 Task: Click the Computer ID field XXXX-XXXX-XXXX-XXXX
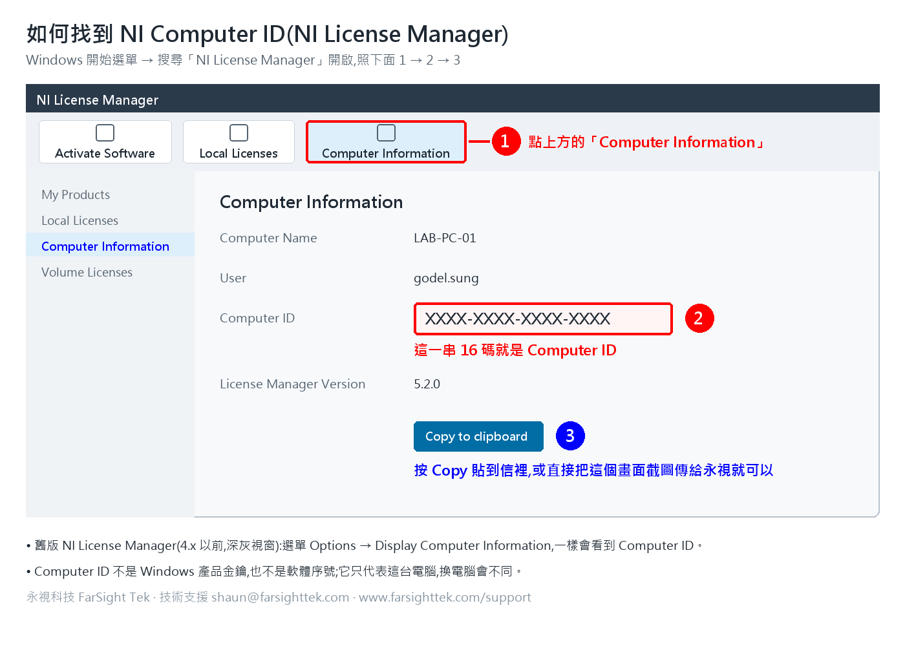click(543, 319)
